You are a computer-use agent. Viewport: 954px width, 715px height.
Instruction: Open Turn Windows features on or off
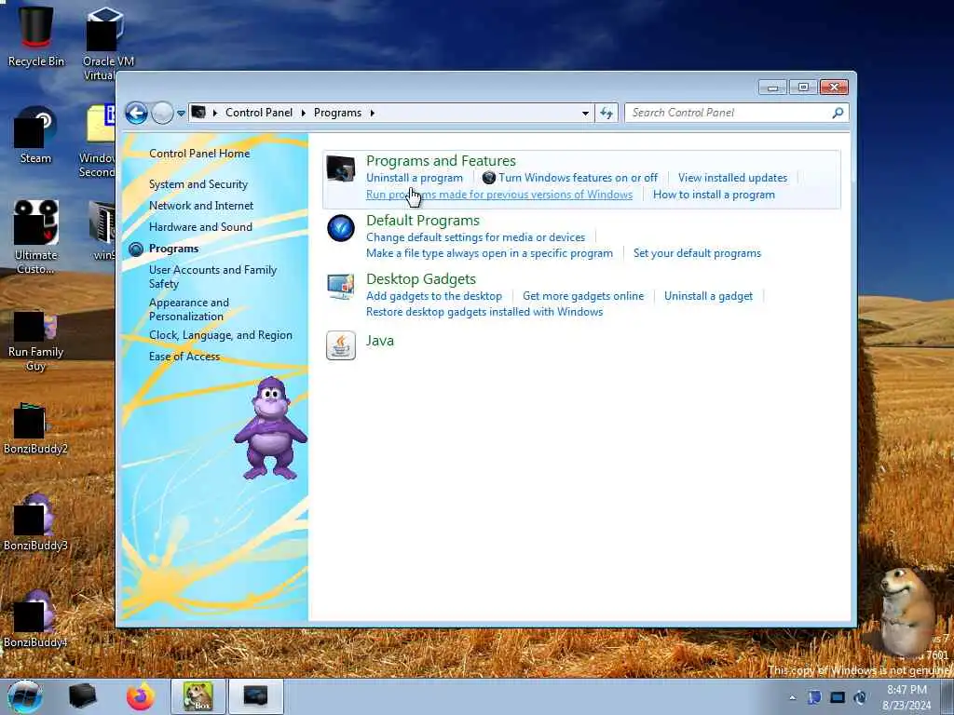pyautogui.click(x=578, y=178)
